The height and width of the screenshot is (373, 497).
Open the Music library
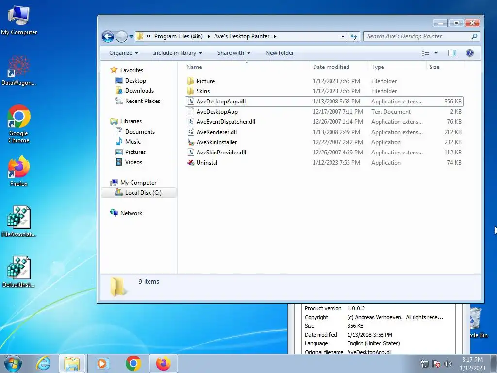[x=133, y=141]
